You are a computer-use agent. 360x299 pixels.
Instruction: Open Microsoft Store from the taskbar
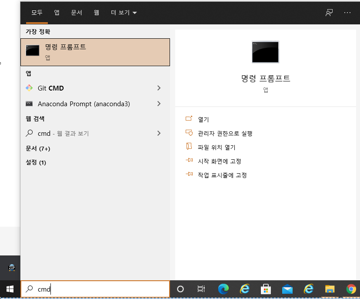pos(266,289)
